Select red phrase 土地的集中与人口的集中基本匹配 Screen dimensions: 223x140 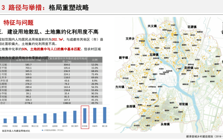click(x=56, y=49)
